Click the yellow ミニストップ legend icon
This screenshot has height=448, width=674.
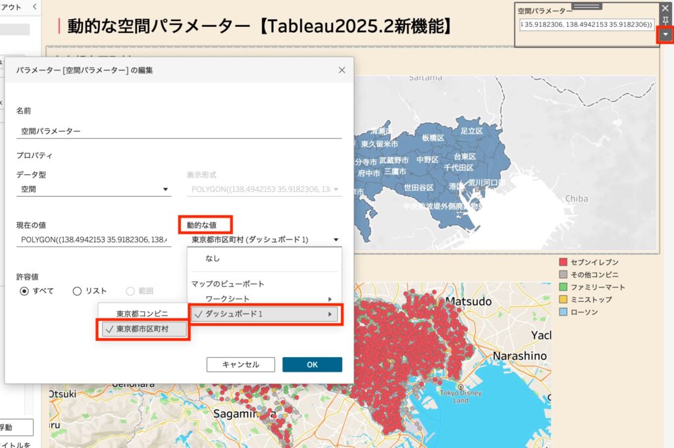click(x=563, y=300)
